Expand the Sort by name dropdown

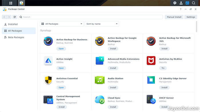tap(102, 24)
